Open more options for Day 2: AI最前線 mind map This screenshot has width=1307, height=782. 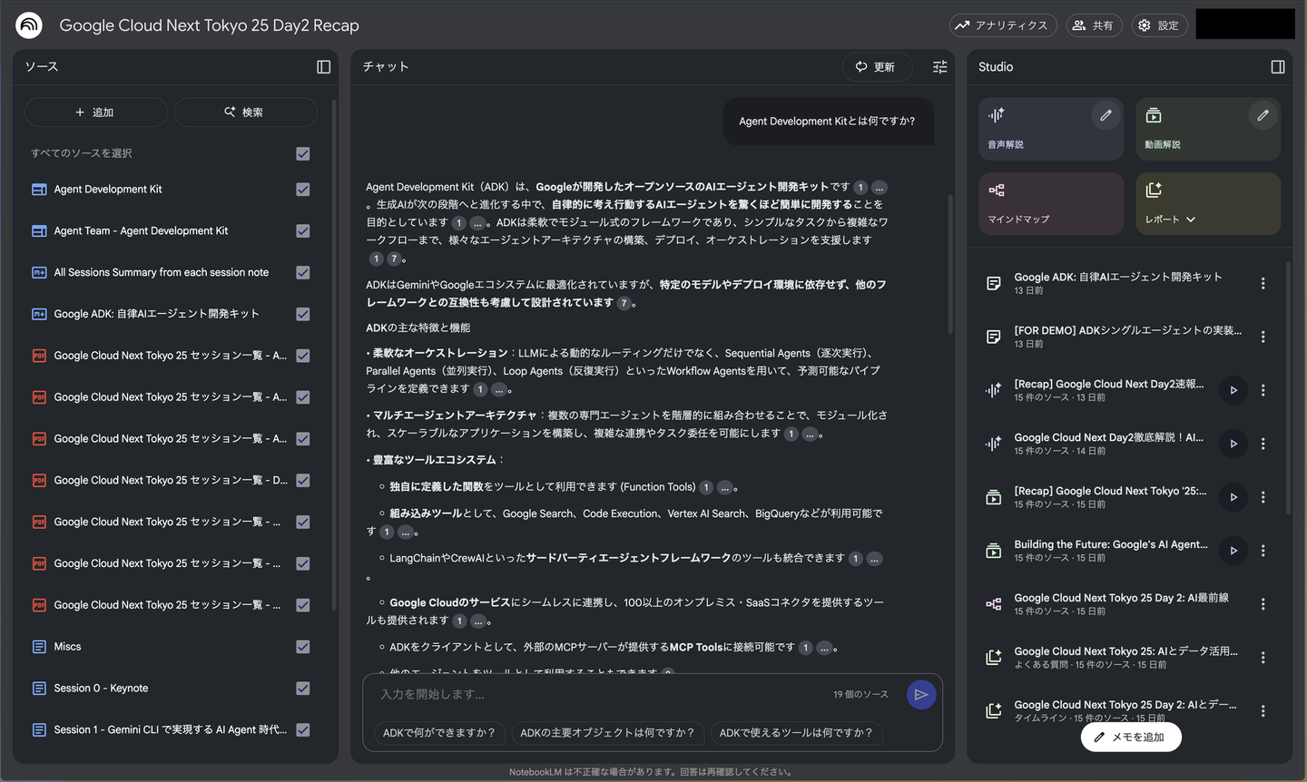(x=1263, y=604)
